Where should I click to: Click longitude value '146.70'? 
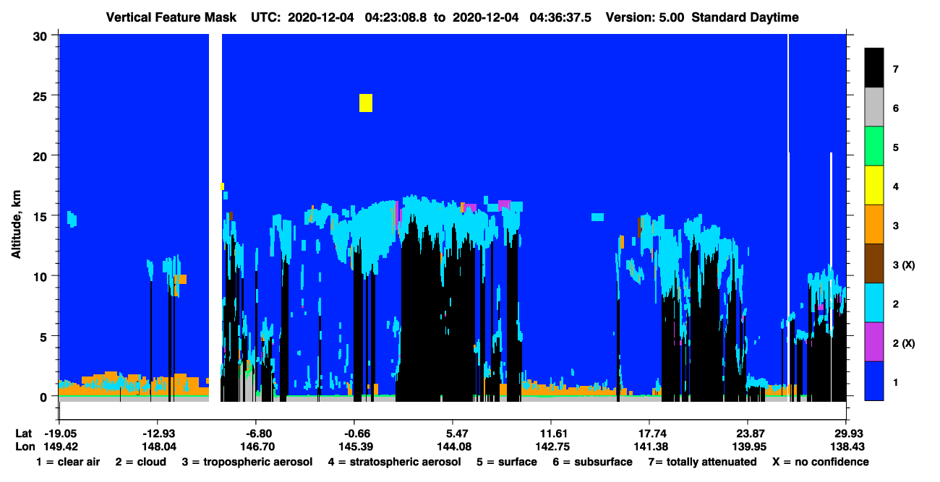pos(257,447)
